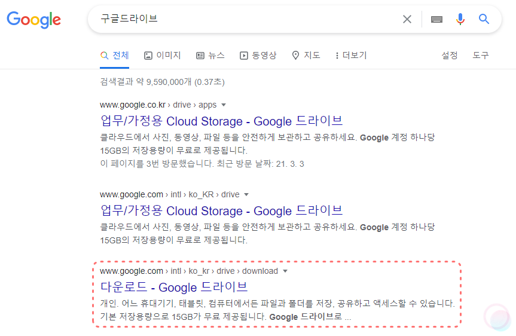The width and height of the screenshot is (516, 336).
Task: Click the 검색결과 약 9,590,000개 result count text
Action: click(162, 82)
